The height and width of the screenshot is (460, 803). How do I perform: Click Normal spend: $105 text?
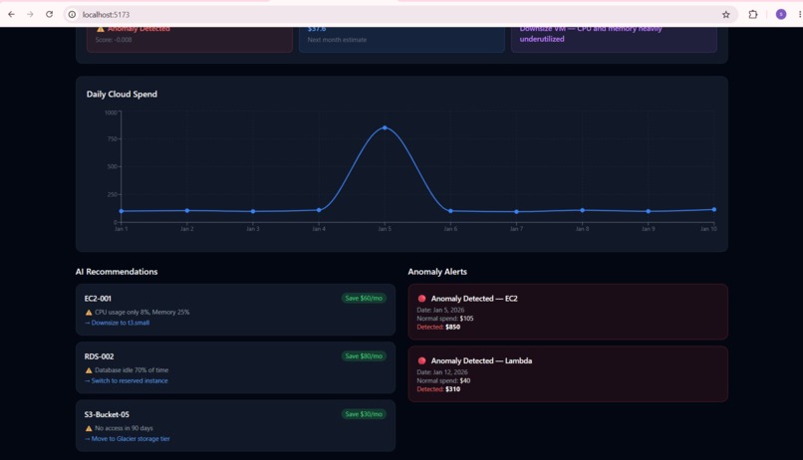pyautogui.click(x=445, y=319)
